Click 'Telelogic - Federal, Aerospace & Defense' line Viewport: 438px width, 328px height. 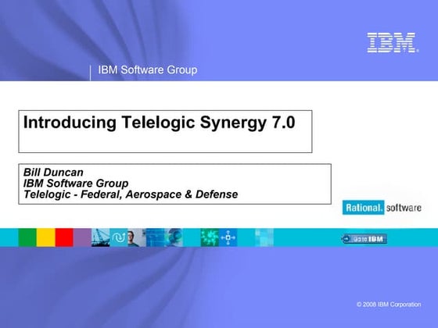pos(131,194)
